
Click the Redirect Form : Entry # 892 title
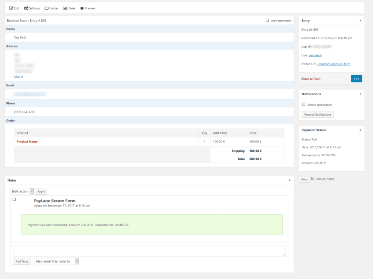tap(27, 21)
